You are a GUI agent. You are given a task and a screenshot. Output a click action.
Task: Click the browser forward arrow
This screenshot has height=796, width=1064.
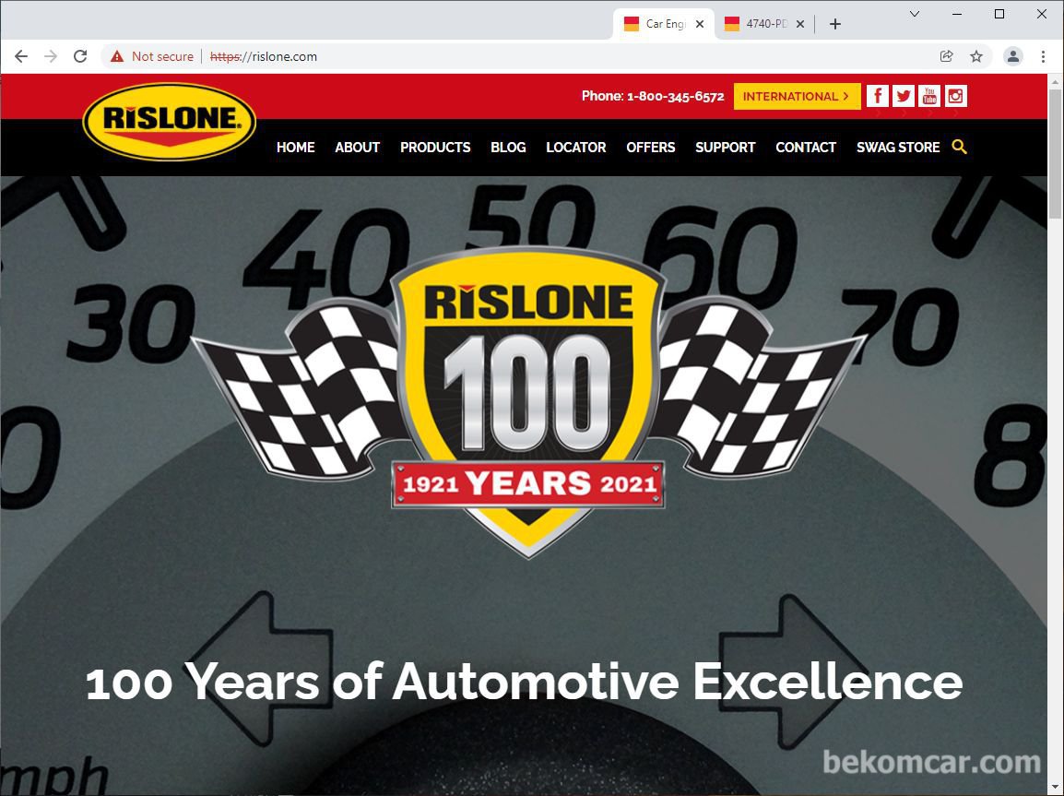tap(51, 56)
